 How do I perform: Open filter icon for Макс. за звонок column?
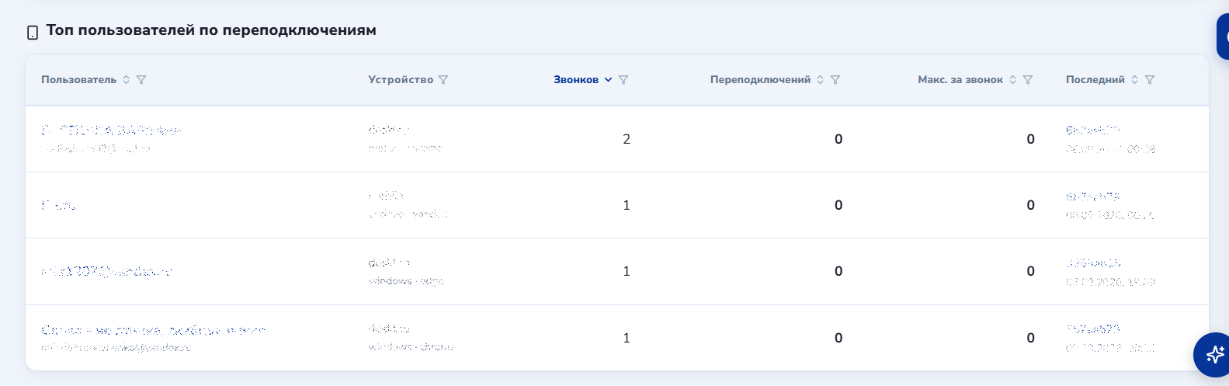[1028, 80]
